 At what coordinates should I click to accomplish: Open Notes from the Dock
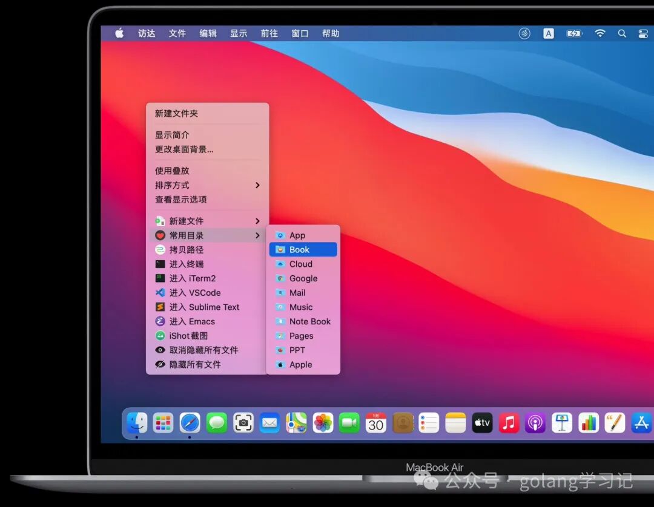(455, 424)
